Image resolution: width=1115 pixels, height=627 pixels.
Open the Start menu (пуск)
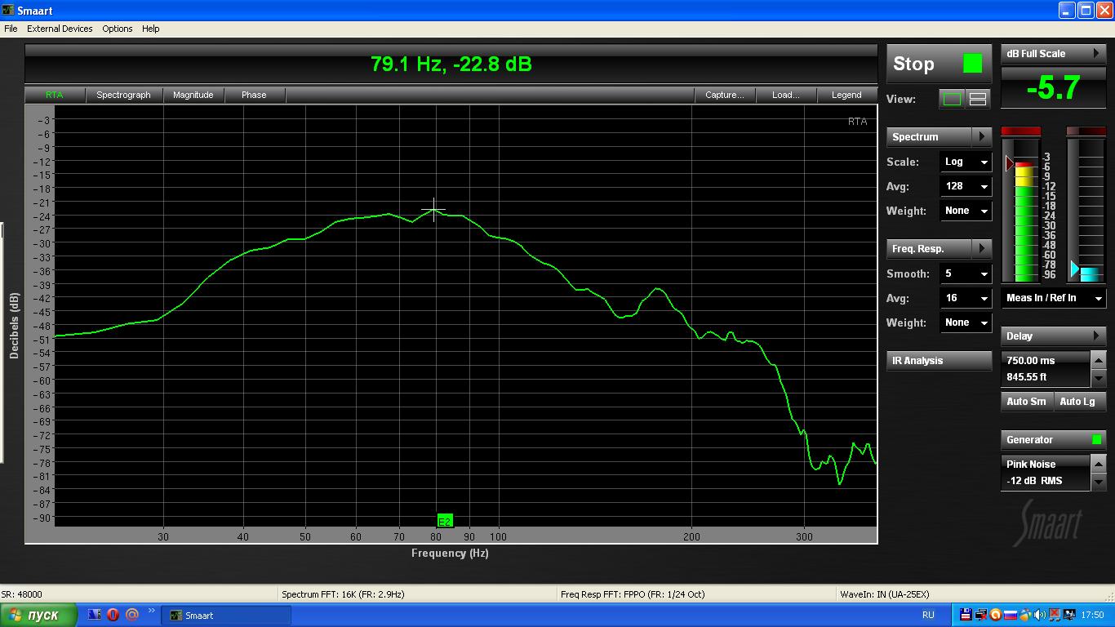pos(39,615)
